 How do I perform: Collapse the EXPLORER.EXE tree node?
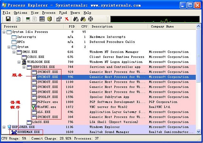(x=4, y=127)
